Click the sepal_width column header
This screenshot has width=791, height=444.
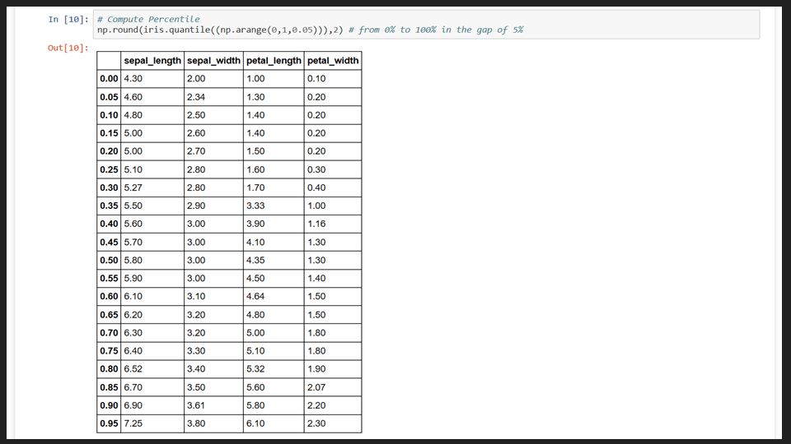213,60
